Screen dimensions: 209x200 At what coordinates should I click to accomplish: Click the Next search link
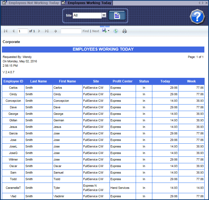(x=96, y=31)
